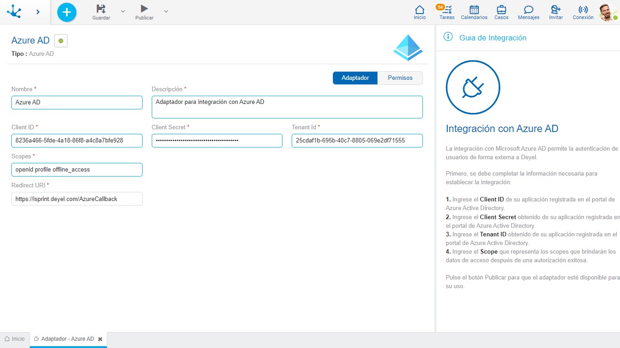
Task: Open the Calendarios icon
Action: coord(474,10)
